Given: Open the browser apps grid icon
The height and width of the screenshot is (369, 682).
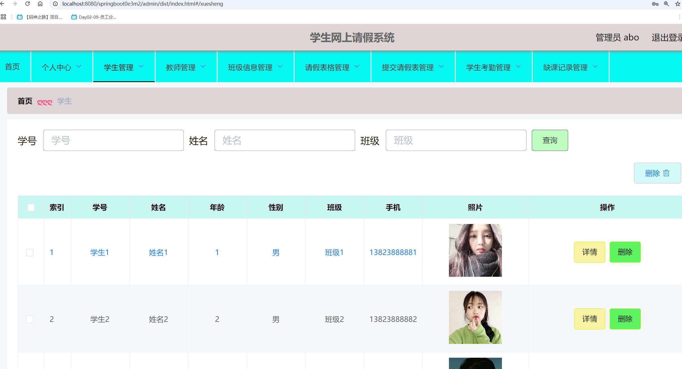Looking at the screenshot, I should pyautogui.click(x=3, y=17).
